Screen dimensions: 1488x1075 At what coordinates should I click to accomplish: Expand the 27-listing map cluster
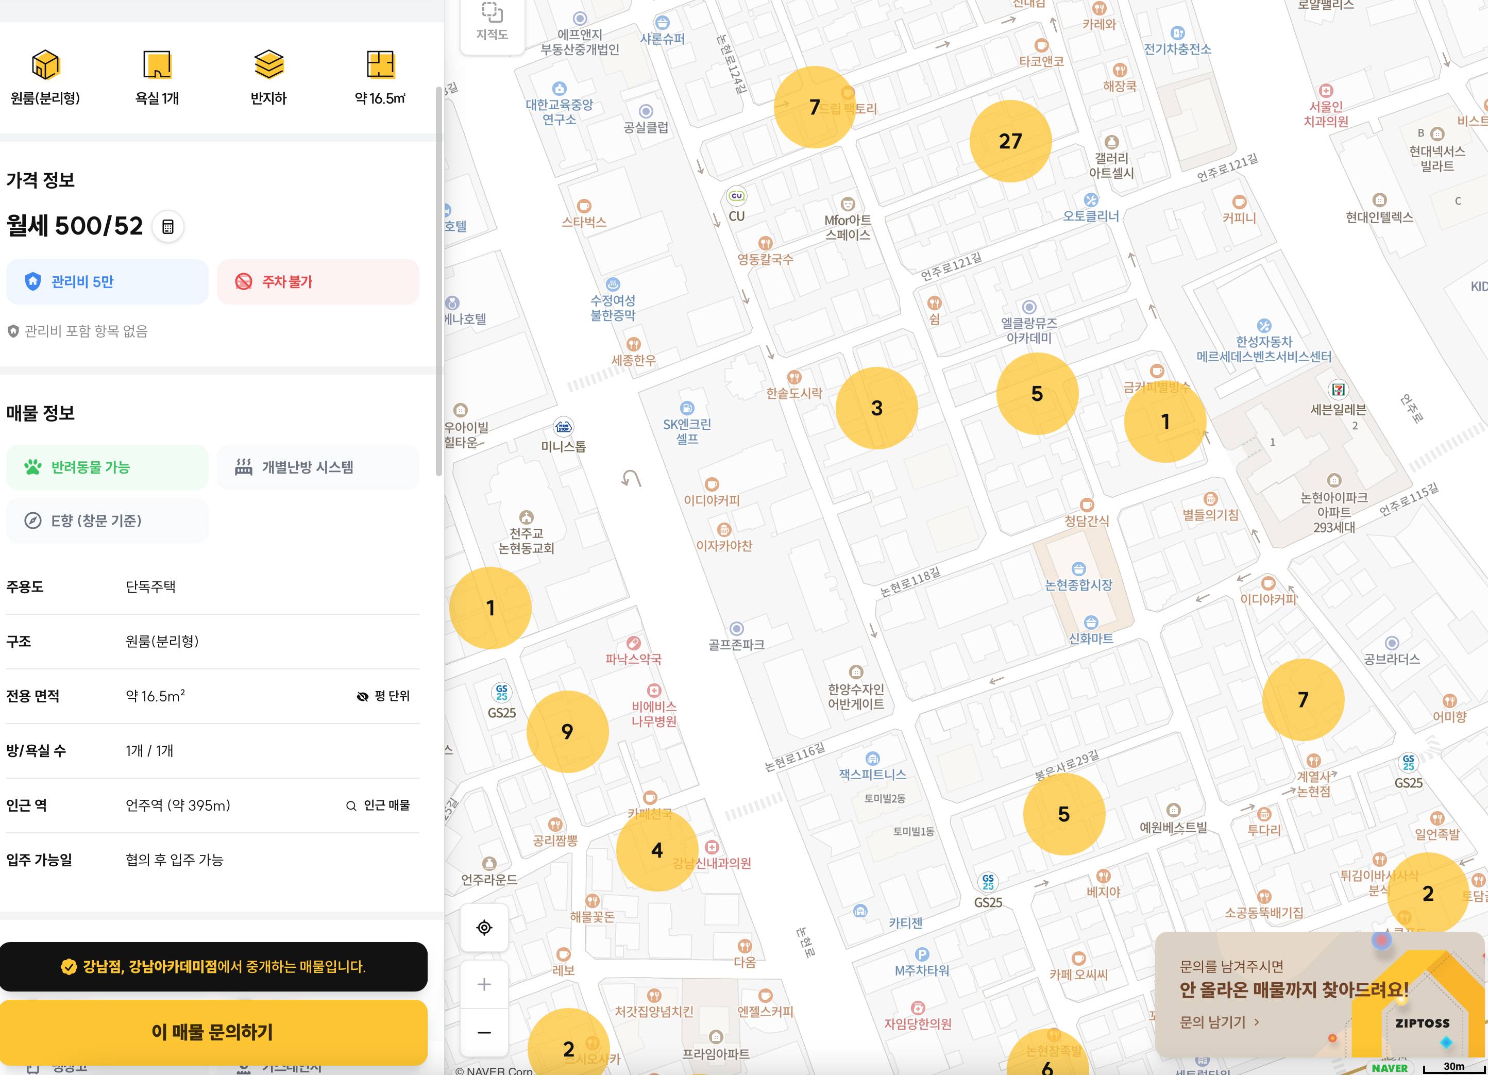(x=1010, y=141)
